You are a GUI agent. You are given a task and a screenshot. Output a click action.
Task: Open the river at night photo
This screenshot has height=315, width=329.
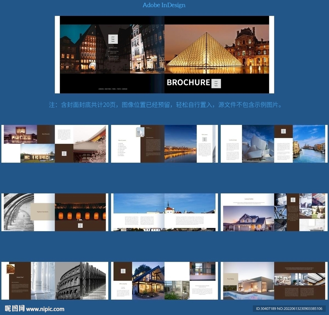(x=181, y=144)
